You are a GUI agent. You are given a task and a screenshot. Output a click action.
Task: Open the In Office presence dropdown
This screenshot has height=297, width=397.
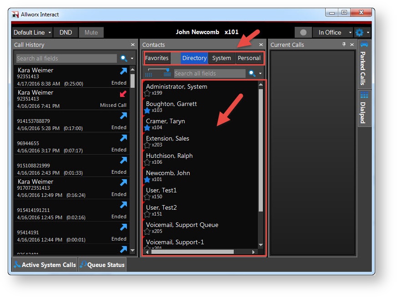pos(335,32)
